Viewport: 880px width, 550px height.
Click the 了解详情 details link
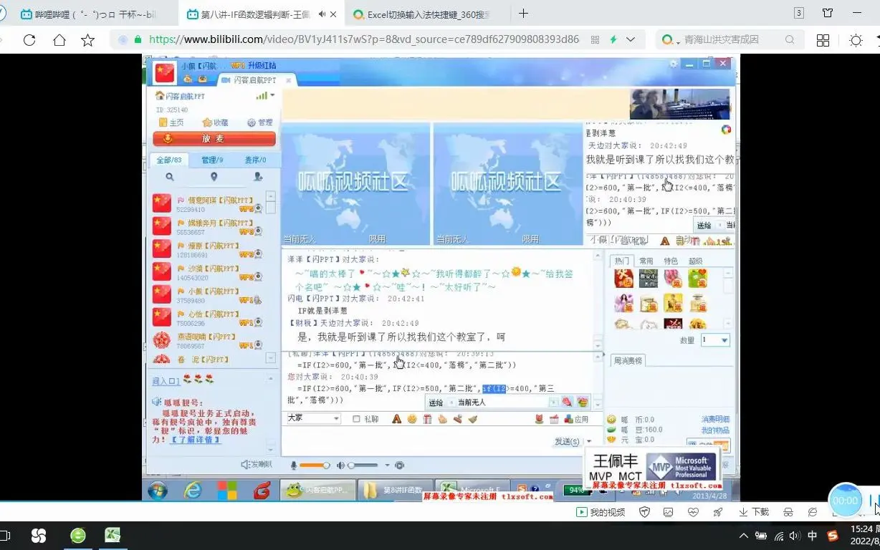click(x=196, y=440)
